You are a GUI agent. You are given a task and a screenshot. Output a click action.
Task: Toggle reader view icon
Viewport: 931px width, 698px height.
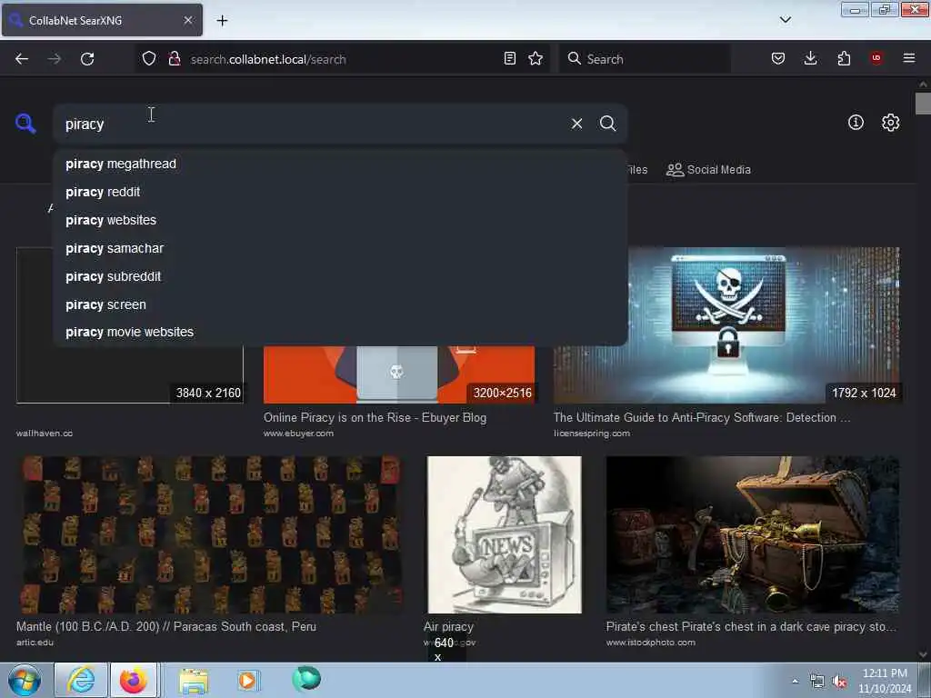pos(509,59)
